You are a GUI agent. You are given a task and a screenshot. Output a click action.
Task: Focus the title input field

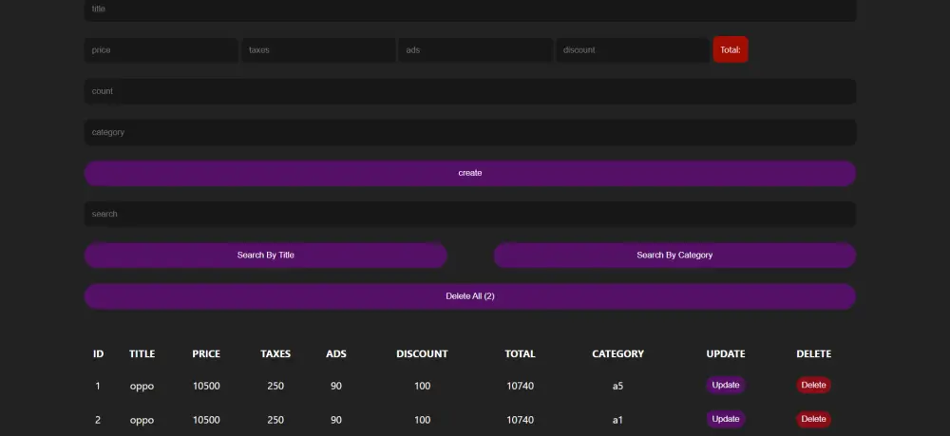tap(470, 9)
